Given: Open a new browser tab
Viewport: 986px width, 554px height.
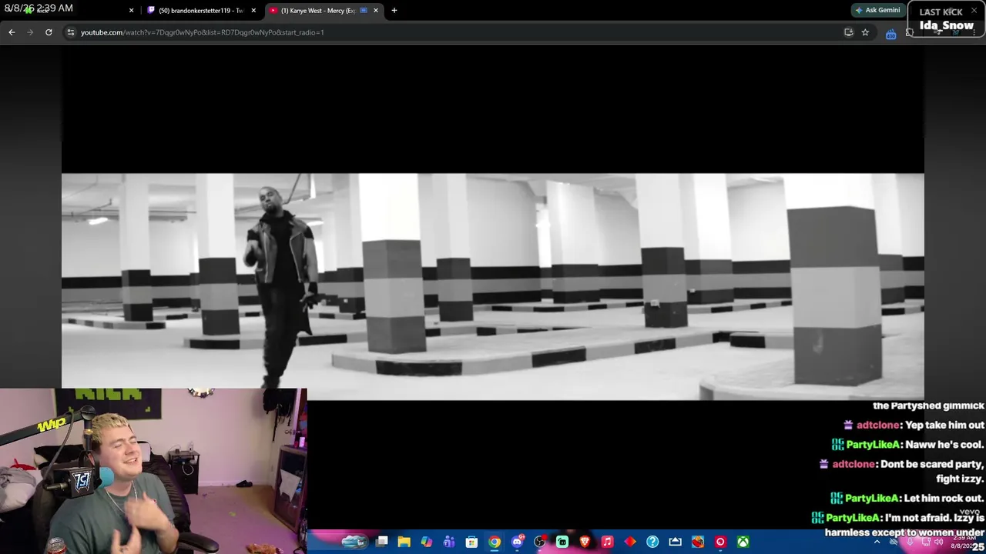Looking at the screenshot, I should pos(394,11).
